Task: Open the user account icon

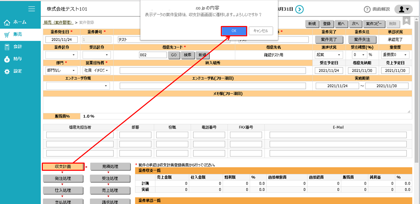Action: (x=403, y=10)
